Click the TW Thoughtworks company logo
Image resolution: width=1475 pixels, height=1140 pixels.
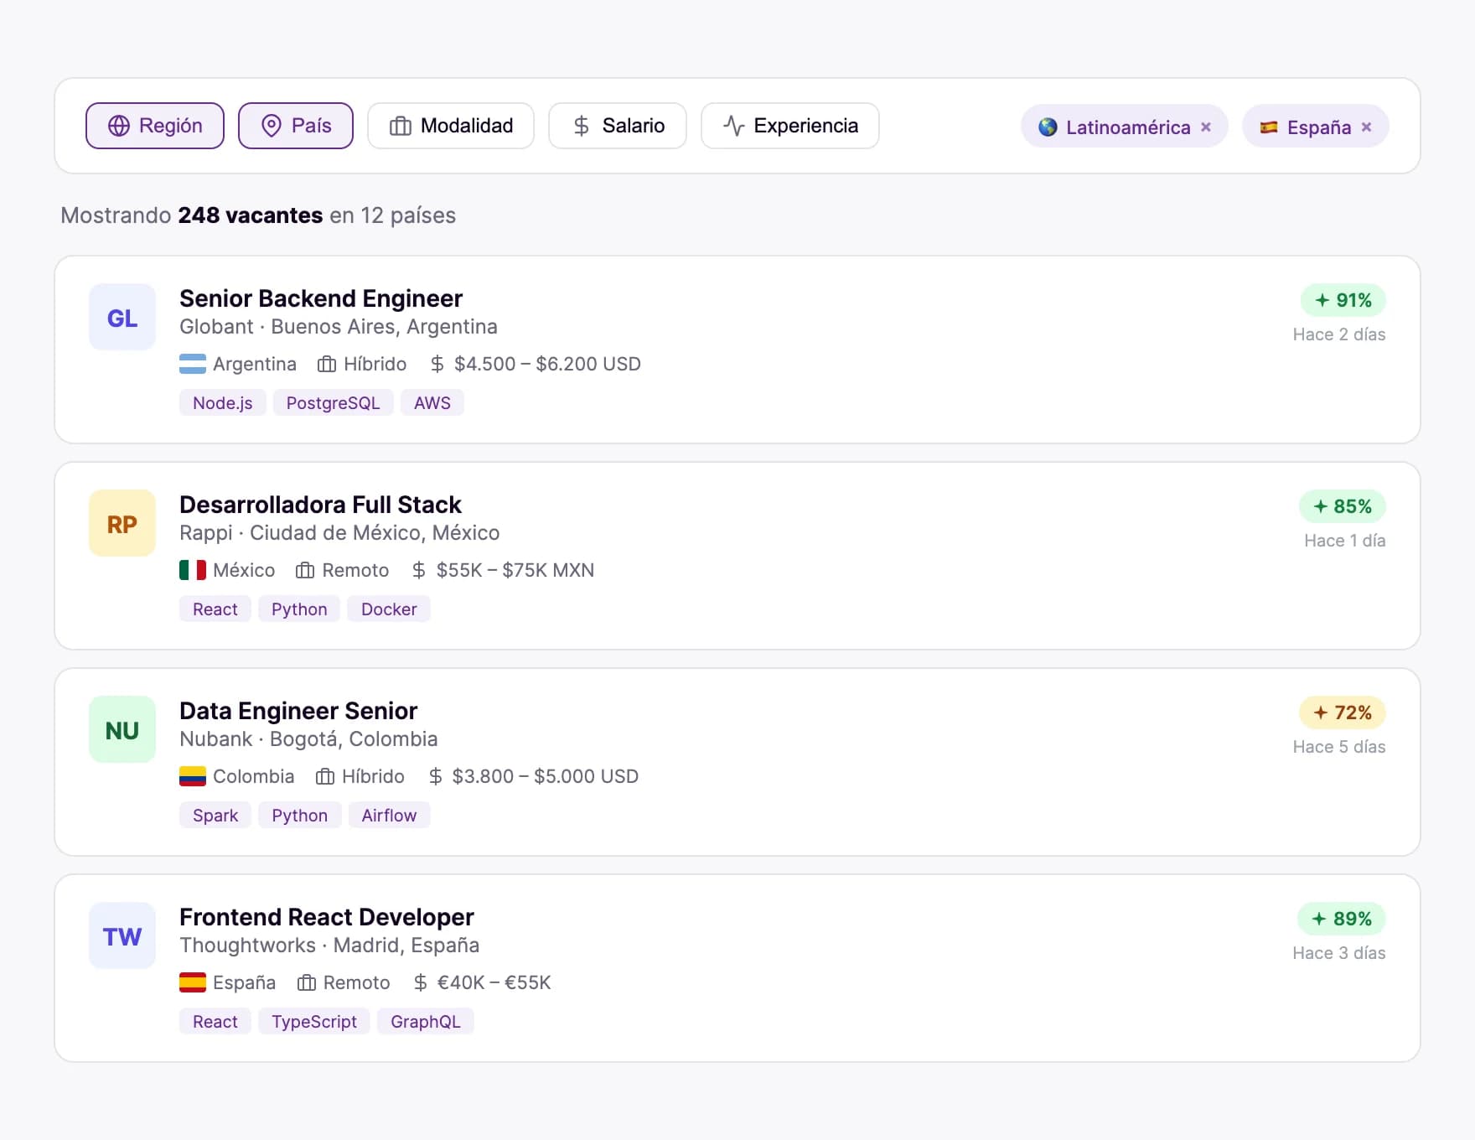[x=122, y=935]
